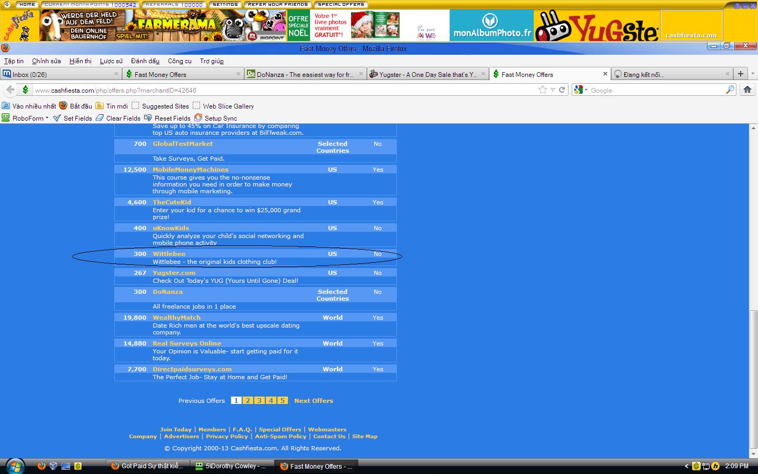The height and width of the screenshot is (474, 758).
Task: Go to the Firefox home page icon
Action: pyautogui.click(x=747, y=90)
